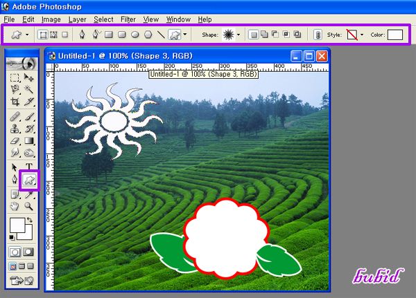Open the File menu
Viewport: 416px width, 298px height.
[9, 19]
